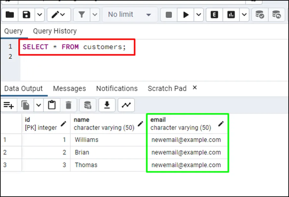Paste rows using clipboard icon
This screenshot has width=289, height=197.
click(52, 105)
